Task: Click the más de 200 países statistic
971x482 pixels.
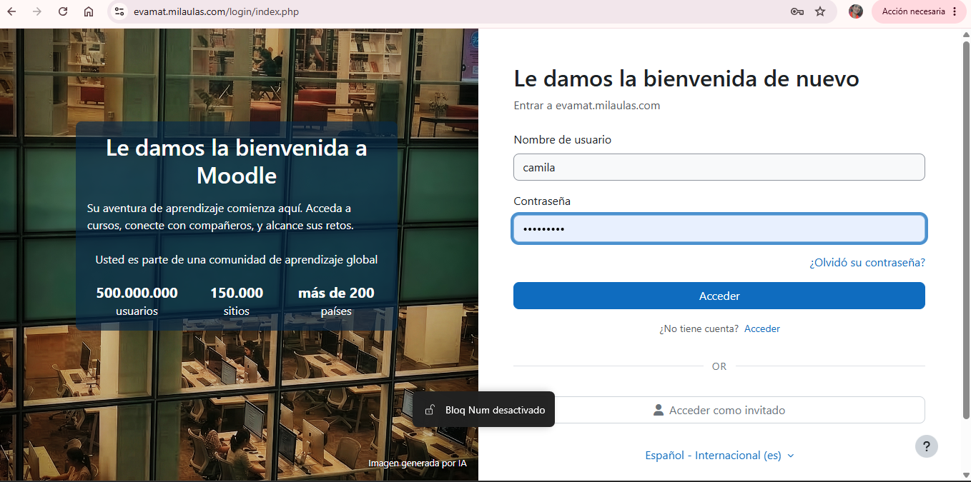Action: click(336, 301)
